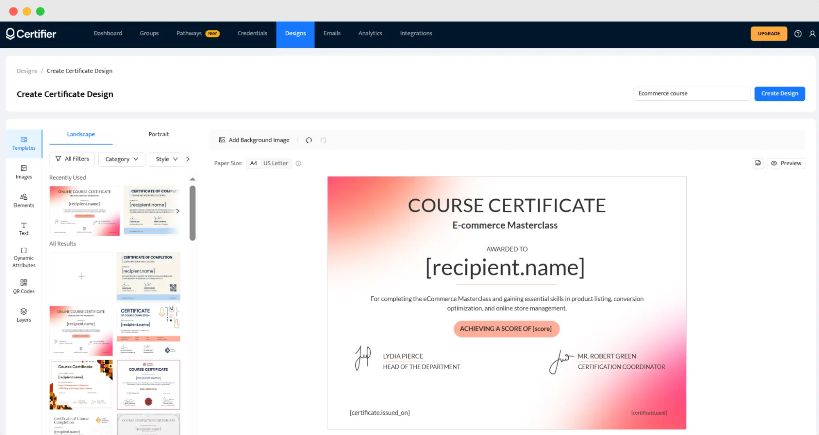Open the Groups menu

[x=149, y=34]
